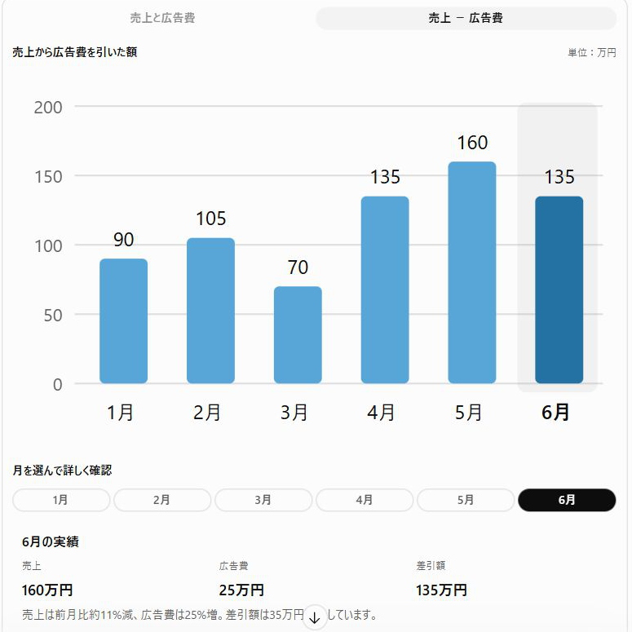
Task: Click the 6月の実績 heading
Action: tap(51, 541)
